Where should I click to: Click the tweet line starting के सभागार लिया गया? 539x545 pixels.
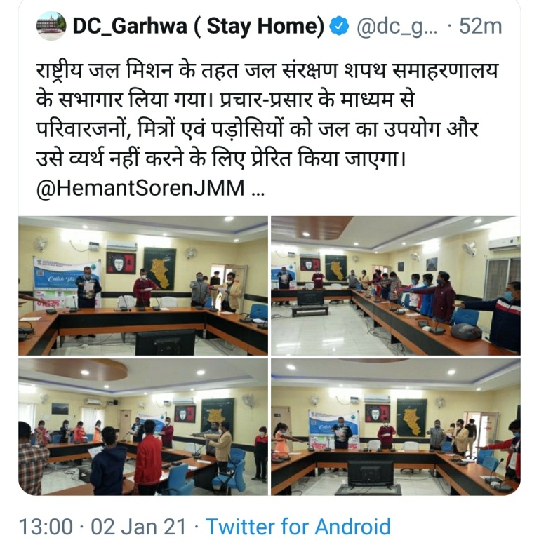pos(226,100)
